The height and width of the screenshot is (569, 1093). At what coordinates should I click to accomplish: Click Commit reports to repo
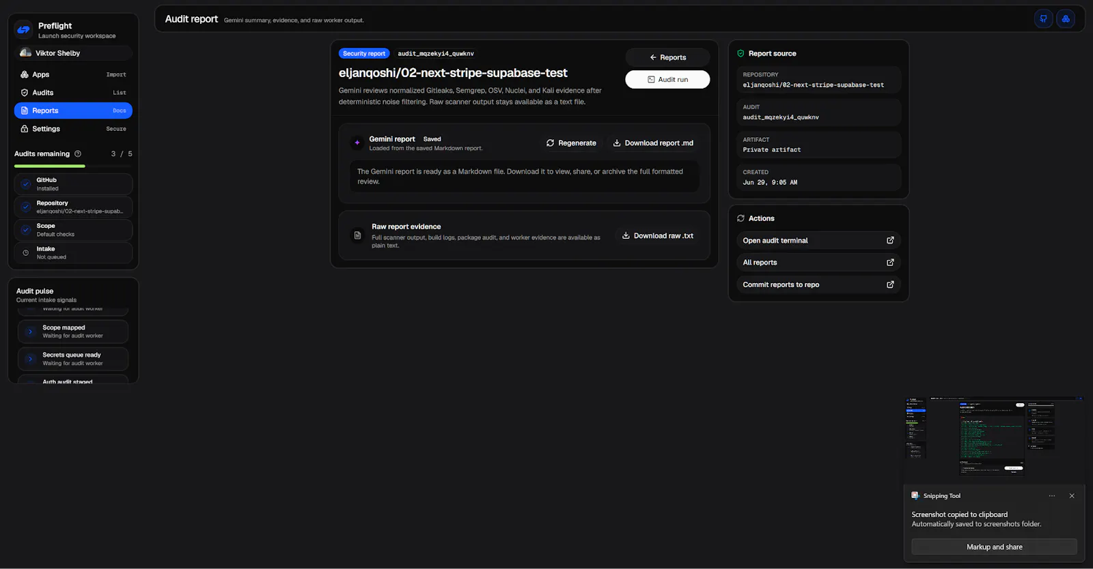tap(818, 284)
